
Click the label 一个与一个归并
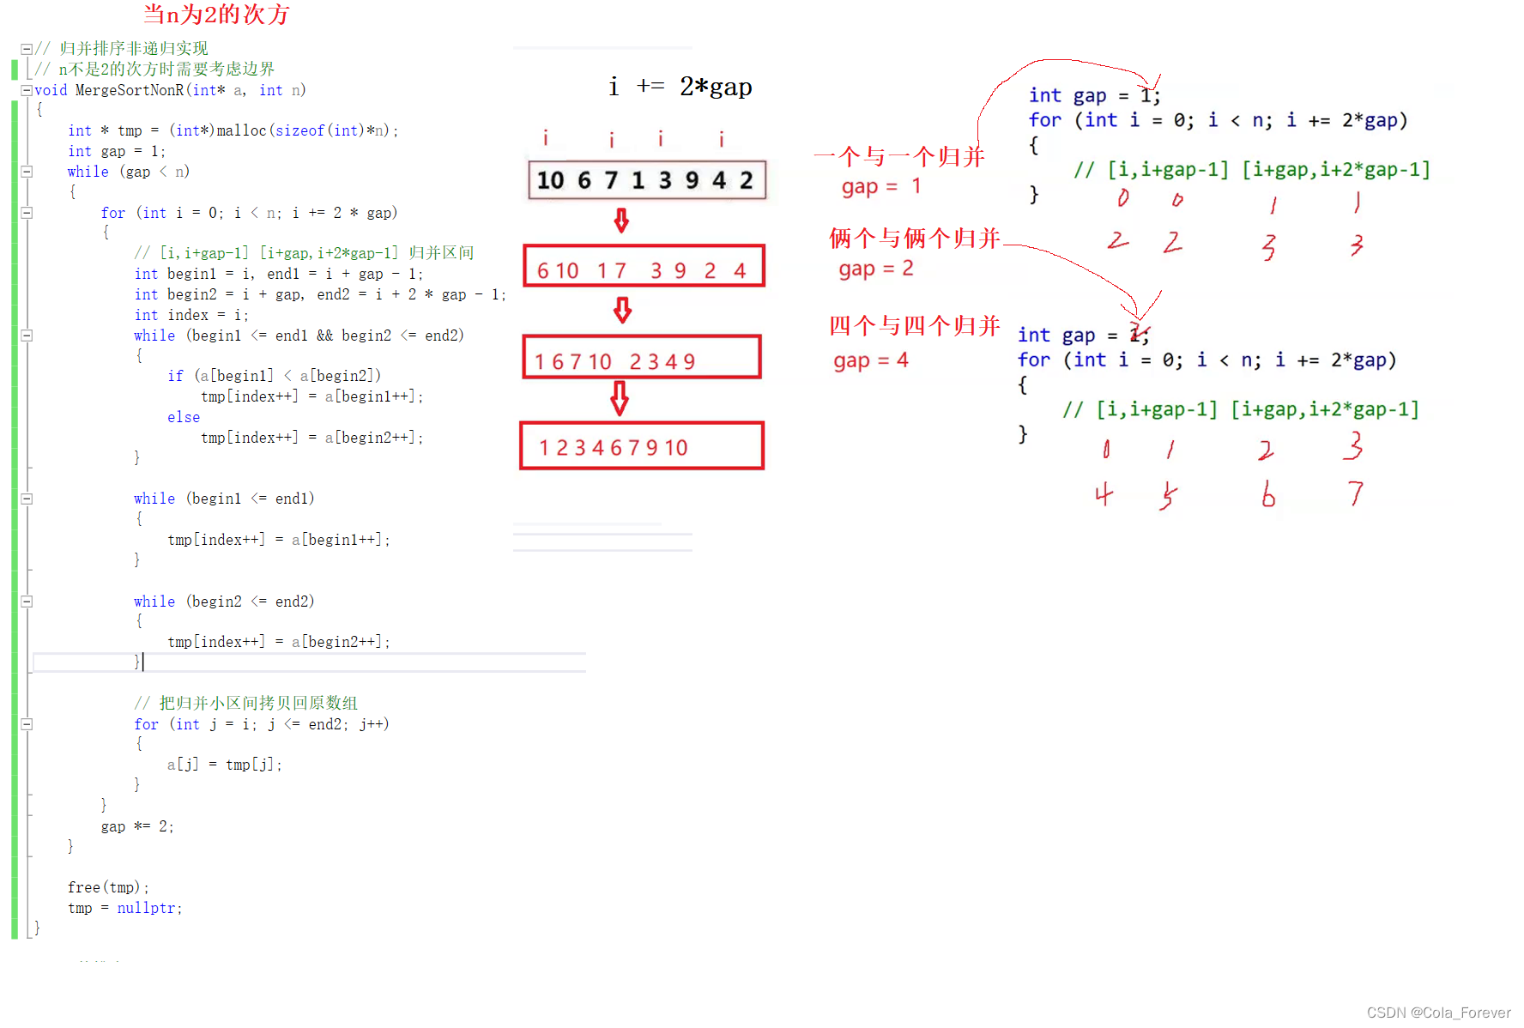tap(899, 156)
